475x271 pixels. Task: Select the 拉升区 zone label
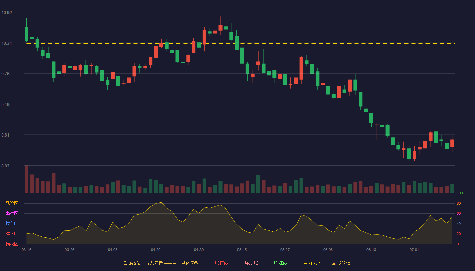tap(12, 224)
